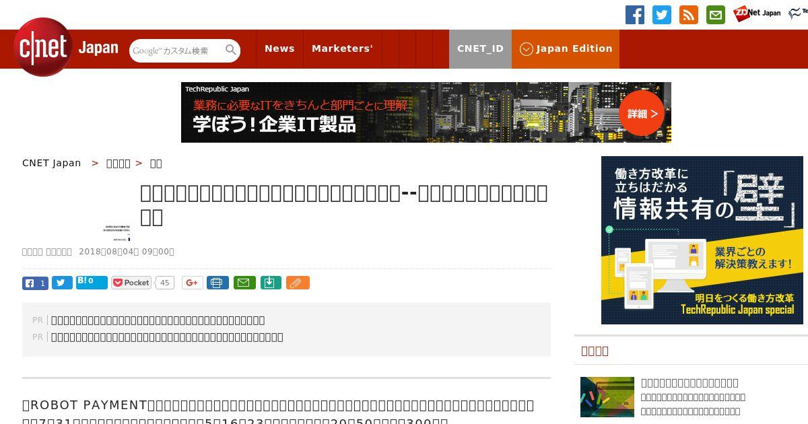
Task: Open the Twitter icon in top bar
Action: pos(662,15)
